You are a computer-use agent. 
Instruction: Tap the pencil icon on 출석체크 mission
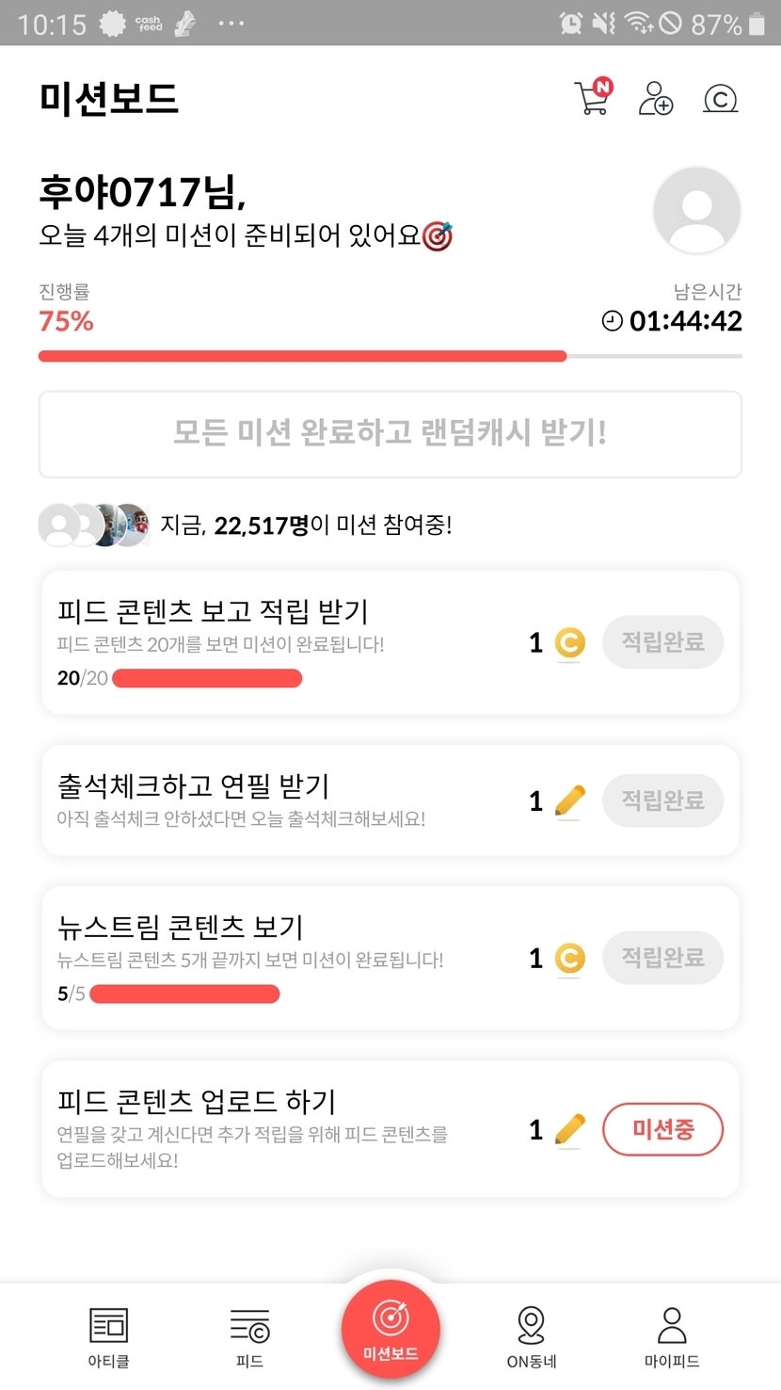(569, 801)
